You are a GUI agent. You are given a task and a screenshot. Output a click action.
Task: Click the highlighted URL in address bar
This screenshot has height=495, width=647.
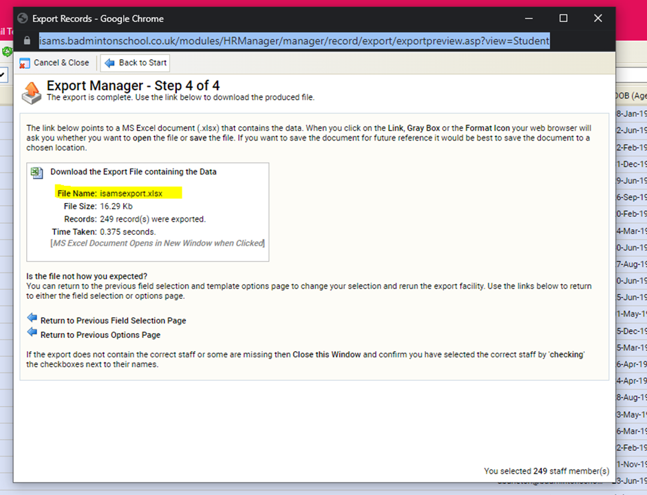[x=294, y=41]
